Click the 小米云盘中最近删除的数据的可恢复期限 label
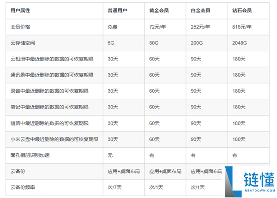The width and height of the screenshot is (277, 198). coord(54,139)
